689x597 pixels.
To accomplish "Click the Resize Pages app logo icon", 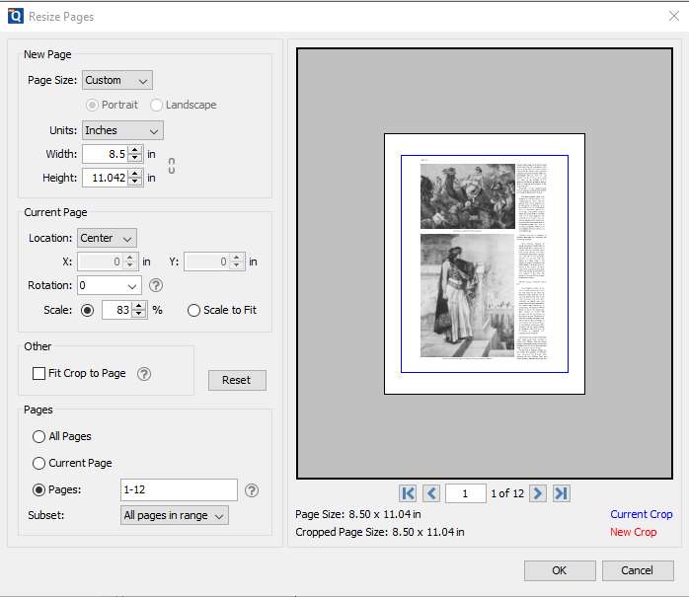I will tap(16, 16).
